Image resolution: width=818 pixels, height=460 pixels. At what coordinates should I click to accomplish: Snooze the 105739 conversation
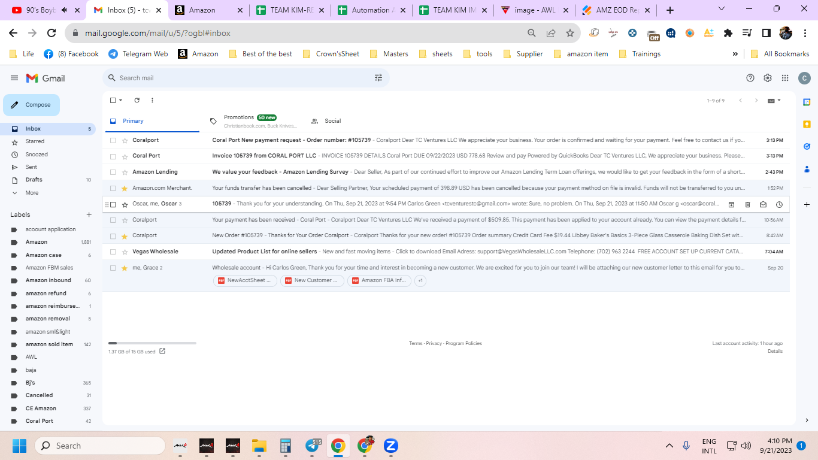[x=779, y=204]
